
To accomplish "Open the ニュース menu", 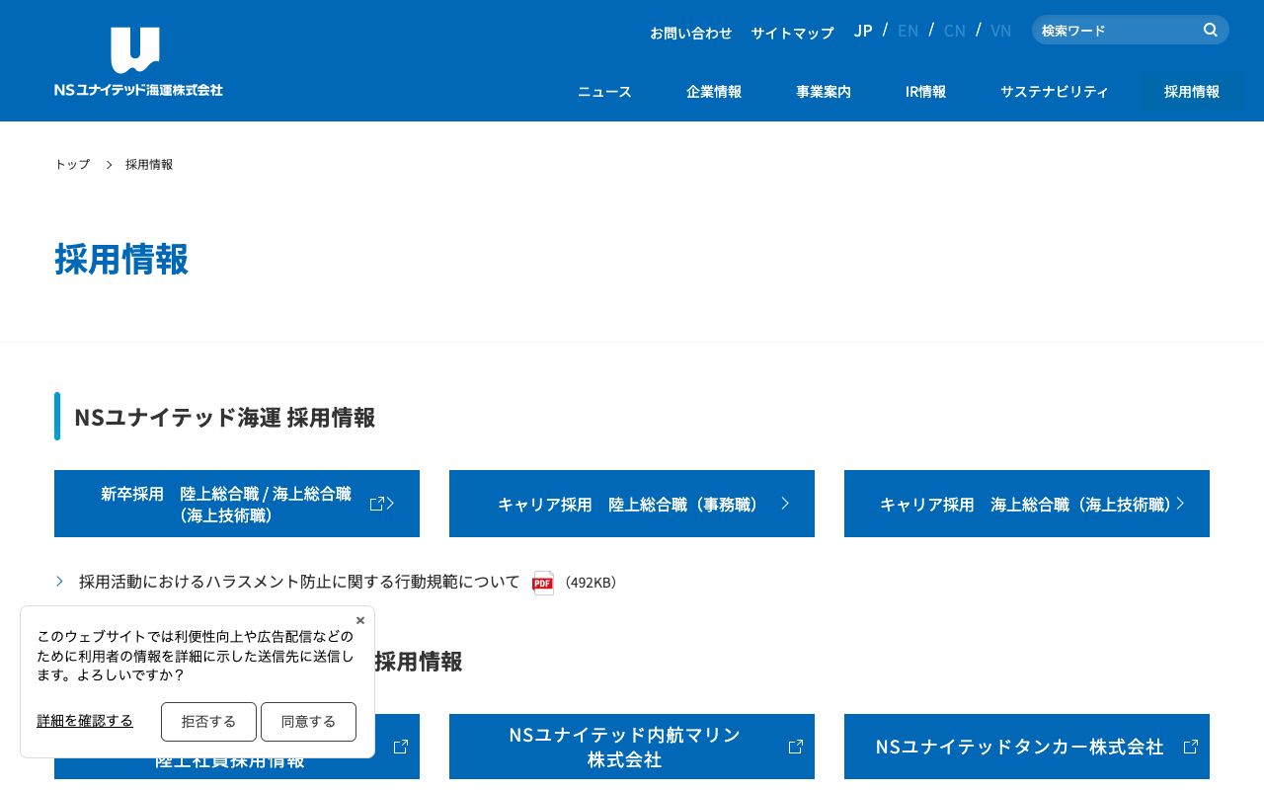I will (604, 92).
